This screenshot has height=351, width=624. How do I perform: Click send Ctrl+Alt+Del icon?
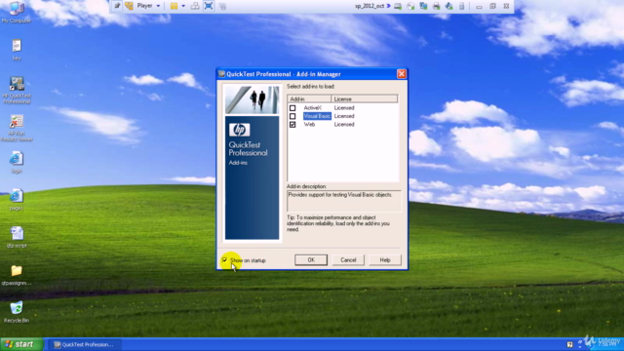point(195,6)
